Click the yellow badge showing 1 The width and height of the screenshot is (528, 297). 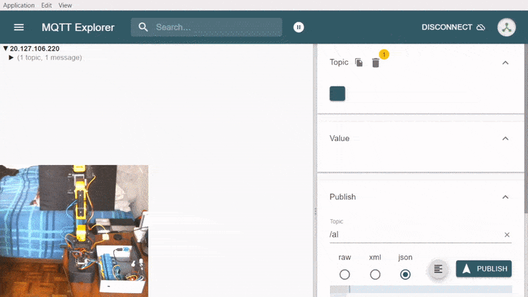(x=384, y=54)
